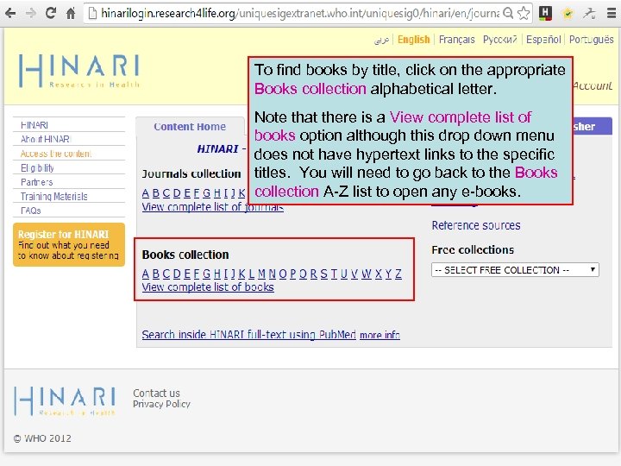
Task: Open HINARI in the sidebar menu
Action: click(x=34, y=125)
